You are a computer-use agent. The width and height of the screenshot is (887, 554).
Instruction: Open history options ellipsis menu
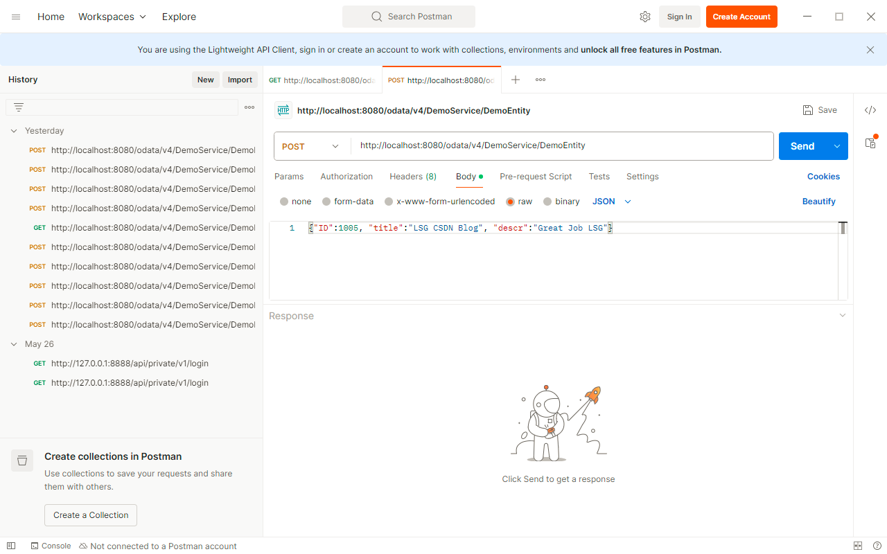point(249,107)
